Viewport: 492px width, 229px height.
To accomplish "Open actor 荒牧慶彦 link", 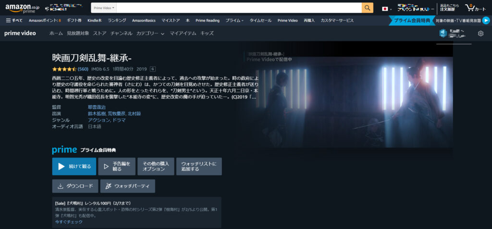I will click(x=117, y=114).
